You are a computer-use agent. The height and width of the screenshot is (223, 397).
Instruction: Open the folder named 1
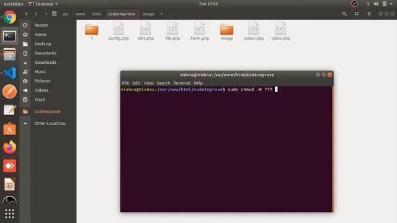92,32
